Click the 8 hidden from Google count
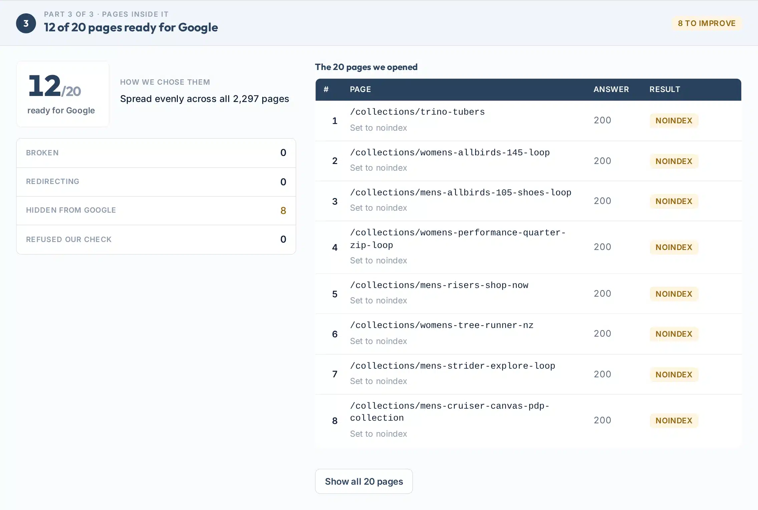758x510 pixels. click(x=283, y=210)
